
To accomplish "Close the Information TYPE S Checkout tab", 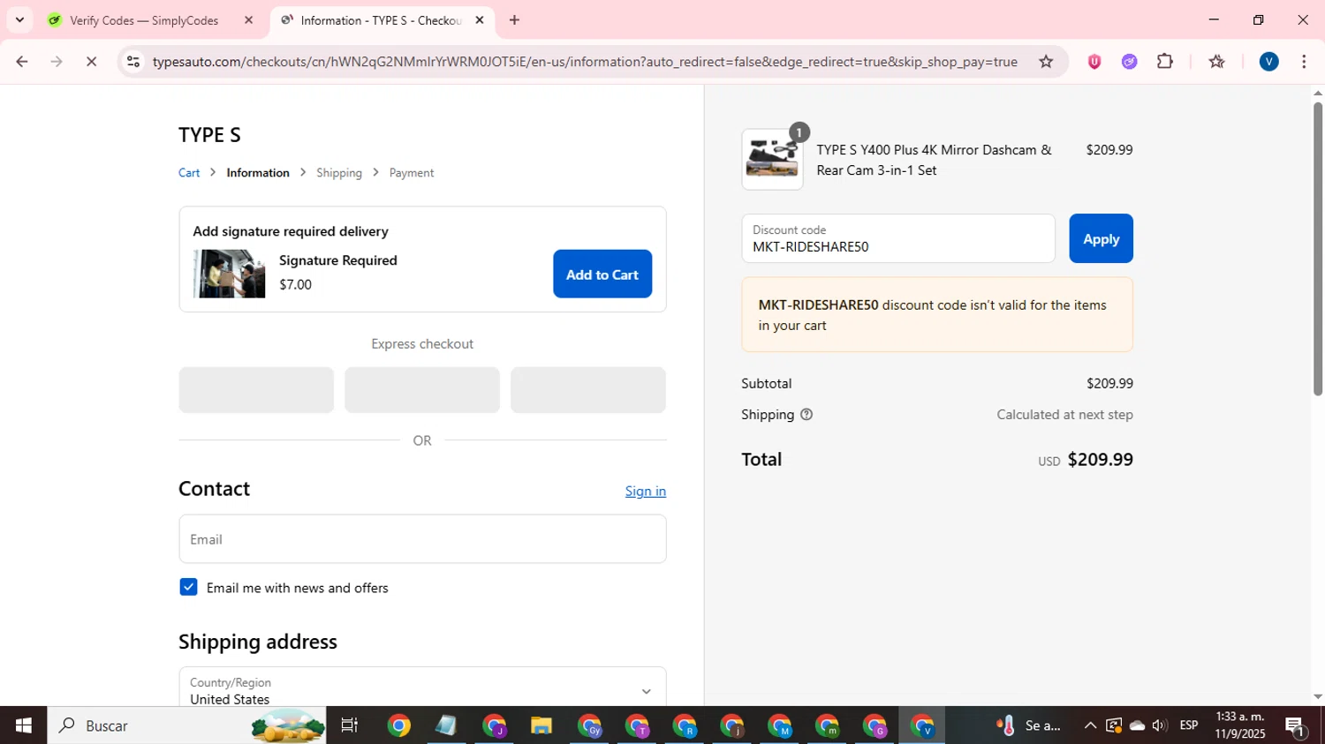I will [x=480, y=19].
